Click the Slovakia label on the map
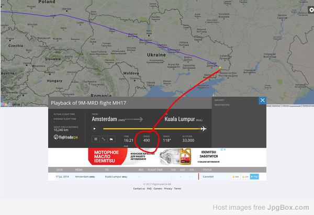This screenshot has height=215, width=314. 53,59
